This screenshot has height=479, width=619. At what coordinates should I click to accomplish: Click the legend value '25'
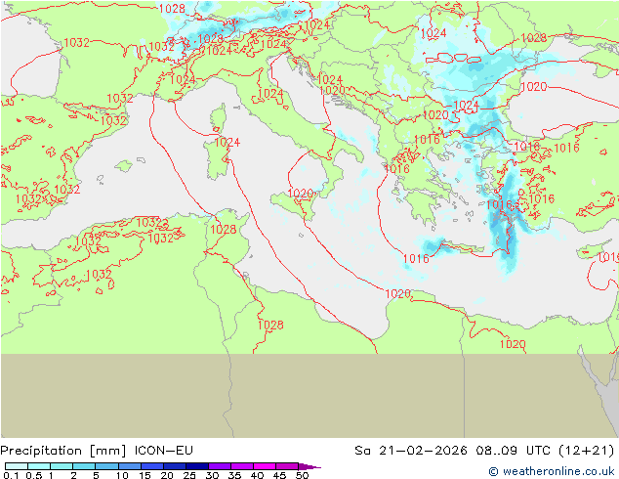189,475
